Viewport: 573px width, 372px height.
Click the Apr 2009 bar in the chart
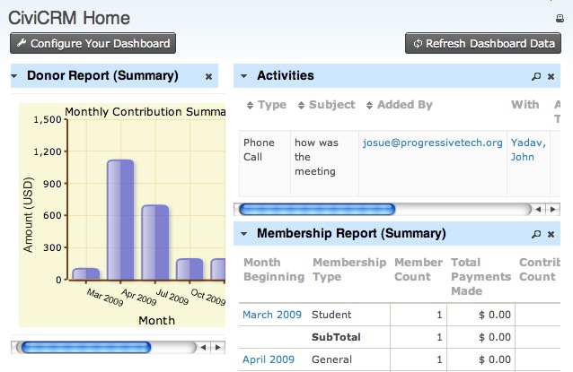point(120,220)
